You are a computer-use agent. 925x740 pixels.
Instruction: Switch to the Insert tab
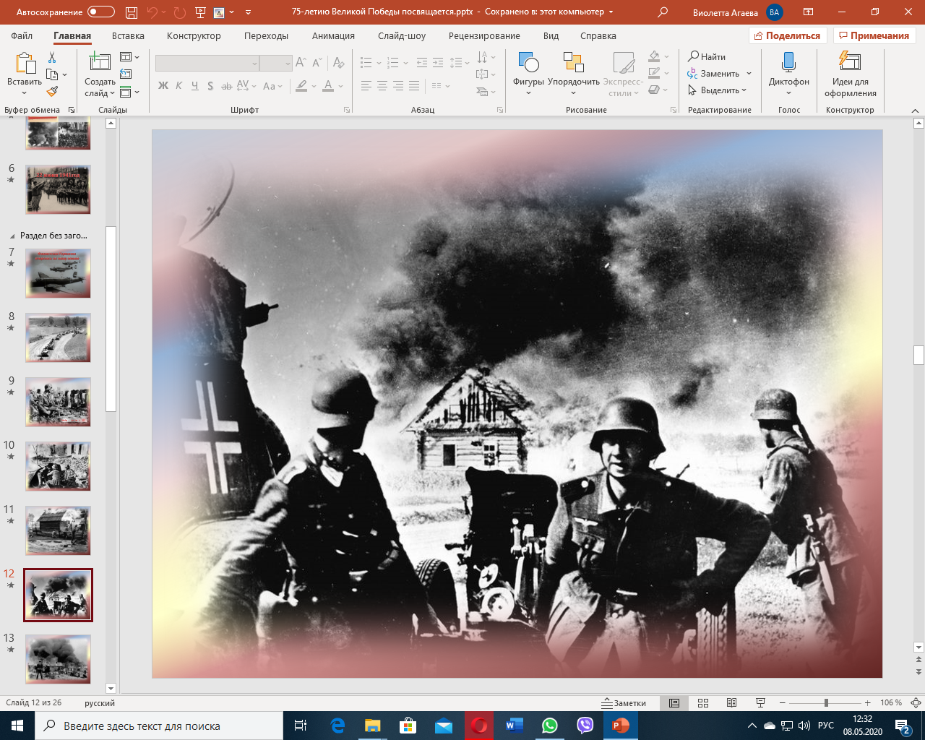pyautogui.click(x=128, y=35)
